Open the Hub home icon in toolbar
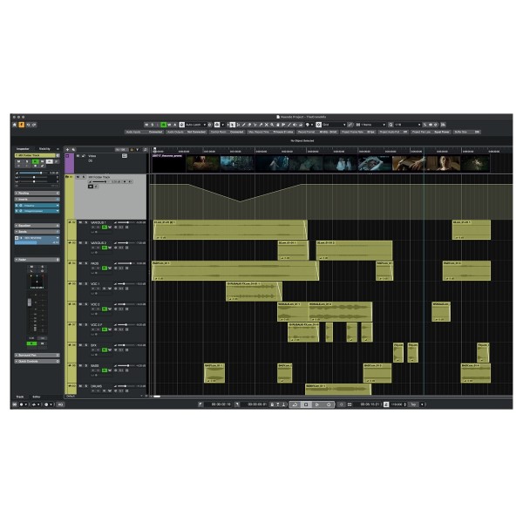 coord(14,125)
